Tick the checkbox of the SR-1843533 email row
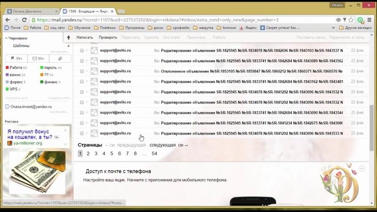The image size is (377, 212). point(82,133)
